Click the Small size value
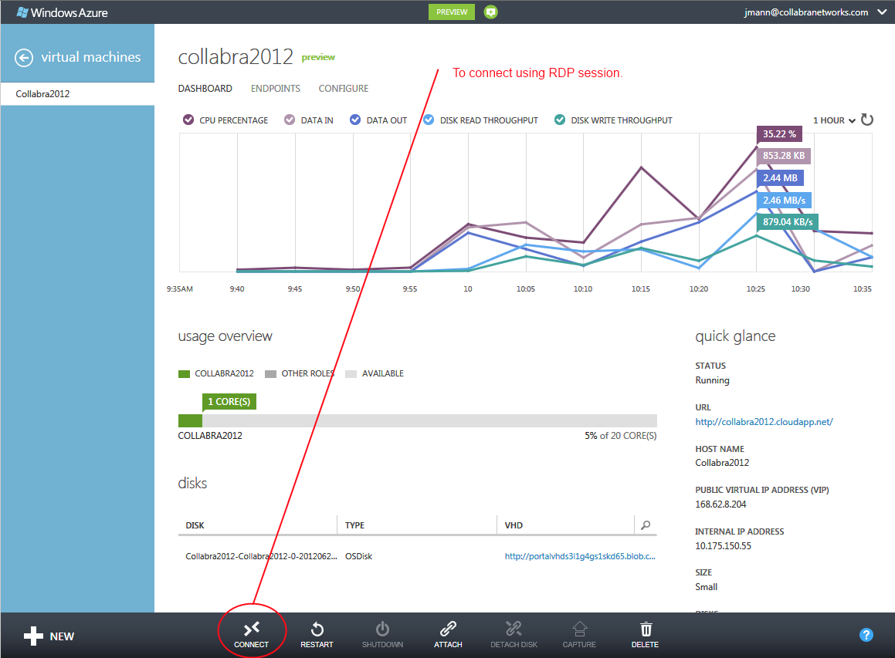Image resolution: width=895 pixels, height=658 pixels. tap(706, 587)
